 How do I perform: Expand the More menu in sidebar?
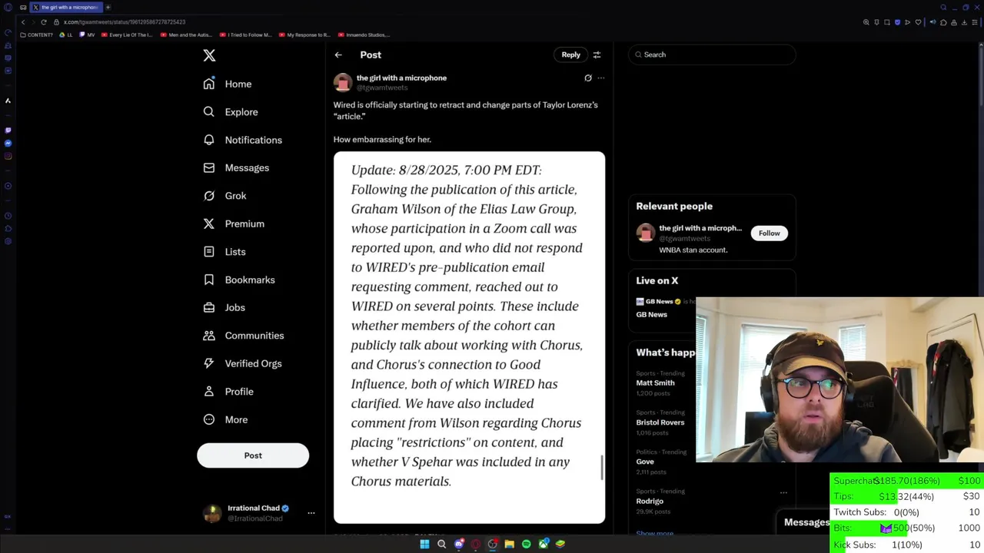(x=225, y=419)
